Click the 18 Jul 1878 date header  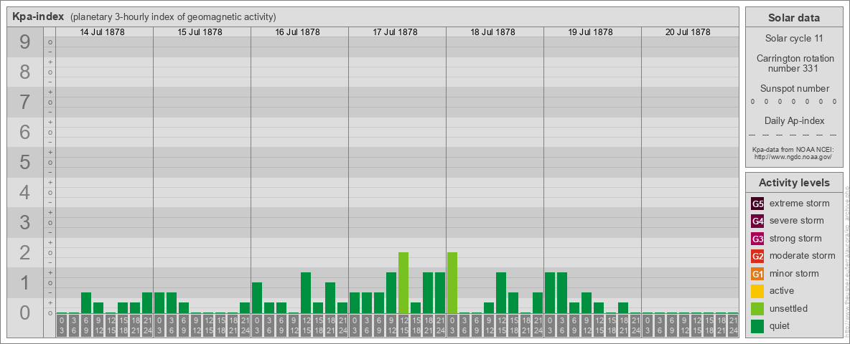[x=492, y=32]
